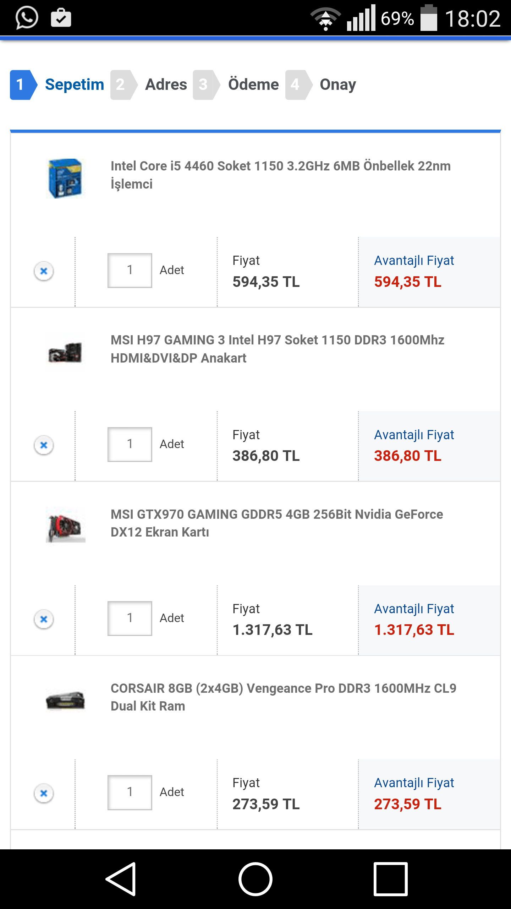Edit quantity for Corsair 8GB RAM
This screenshot has width=511, height=909.
(130, 792)
